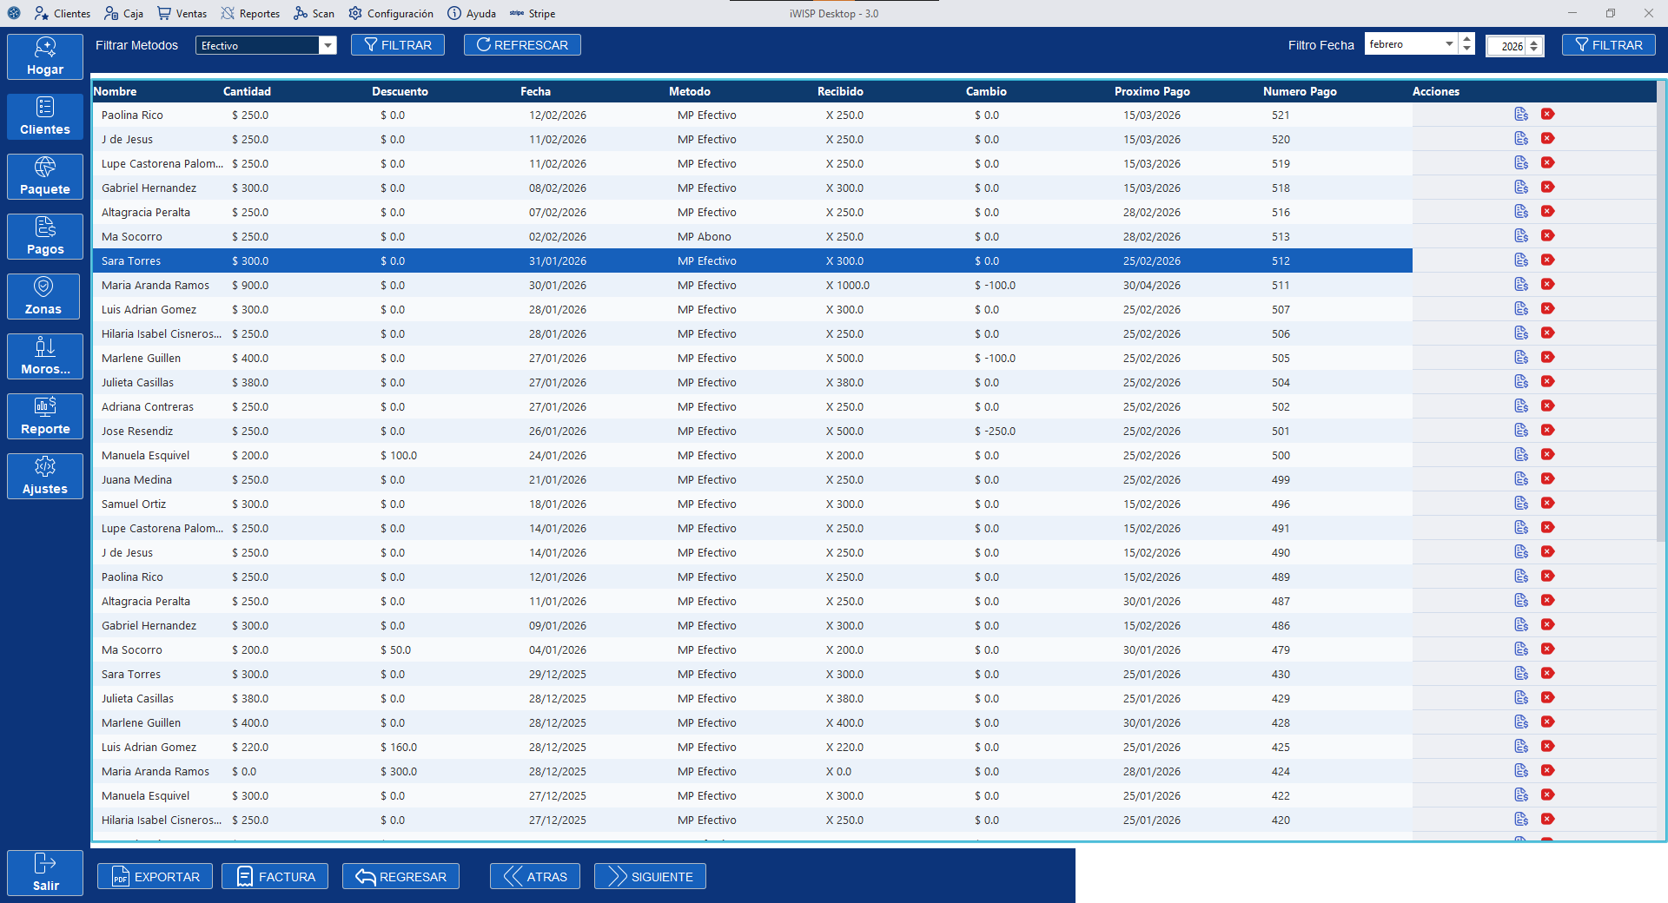Expand the Filtrar Metodos dropdown
This screenshot has width=1668, height=903.
coord(328,45)
